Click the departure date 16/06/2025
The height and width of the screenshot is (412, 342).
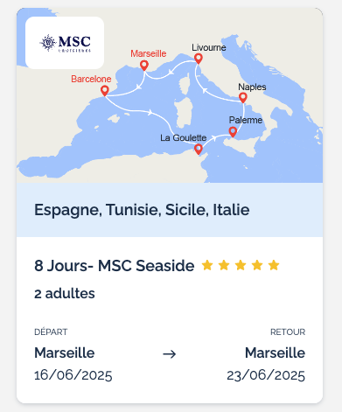point(73,375)
